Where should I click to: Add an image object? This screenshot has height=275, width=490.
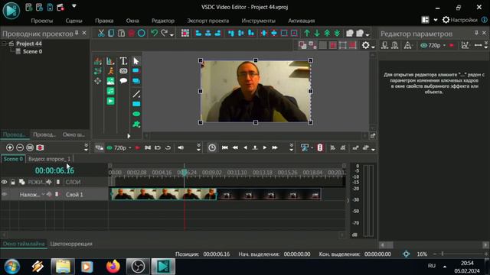tap(110, 81)
